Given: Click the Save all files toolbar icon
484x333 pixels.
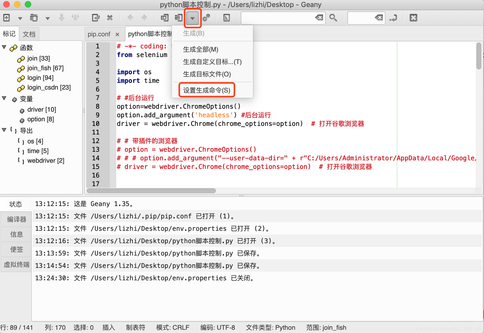Looking at the screenshot, I should coord(75,18).
